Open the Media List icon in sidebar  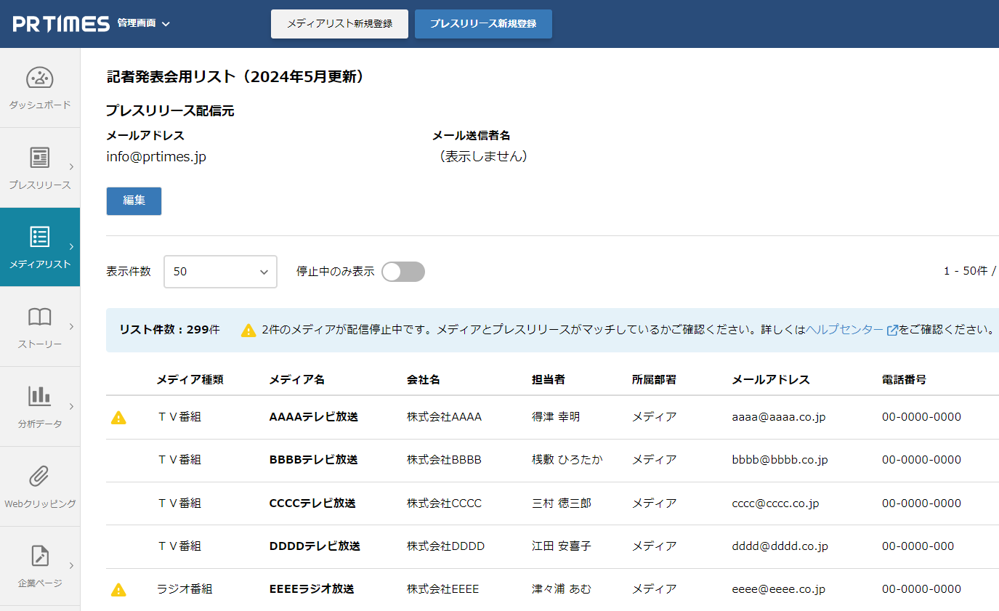[40, 237]
